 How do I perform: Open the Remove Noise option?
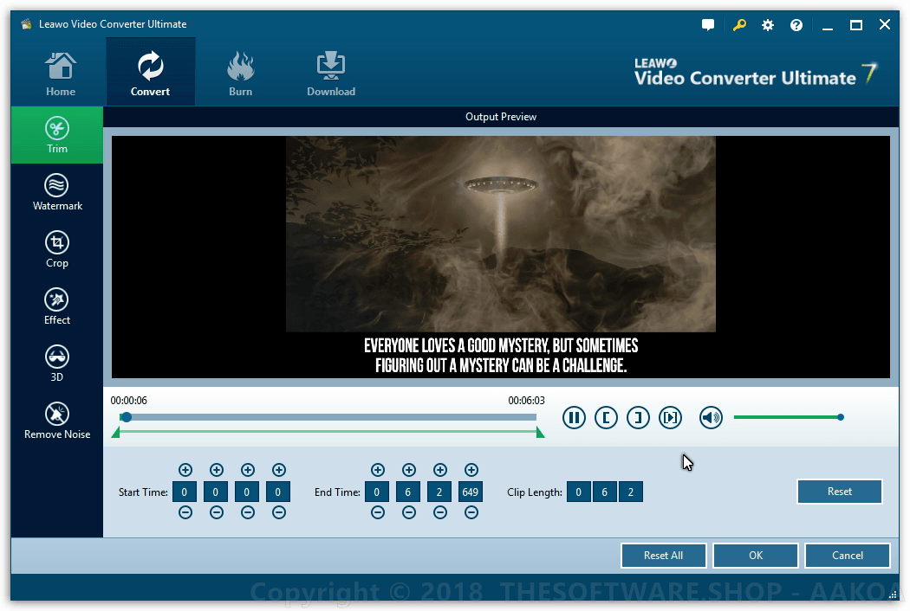click(x=57, y=421)
